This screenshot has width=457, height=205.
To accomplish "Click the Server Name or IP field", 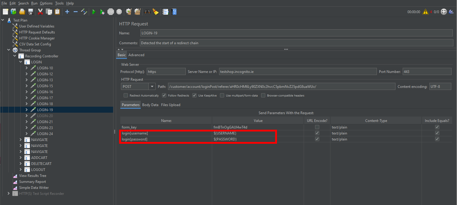I will pyautogui.click(x=298, y=71).
